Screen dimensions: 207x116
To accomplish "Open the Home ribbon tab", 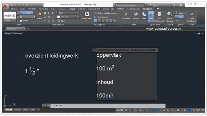I will (14, 9).
